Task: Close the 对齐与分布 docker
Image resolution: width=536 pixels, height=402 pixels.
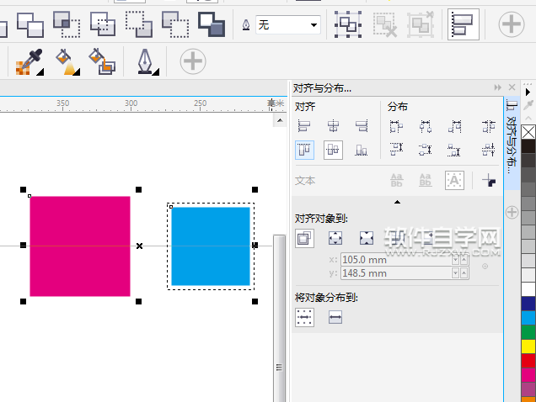Action: (x=512, y=87)
